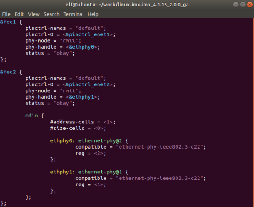Minimize the terminal window

point(236,5)
